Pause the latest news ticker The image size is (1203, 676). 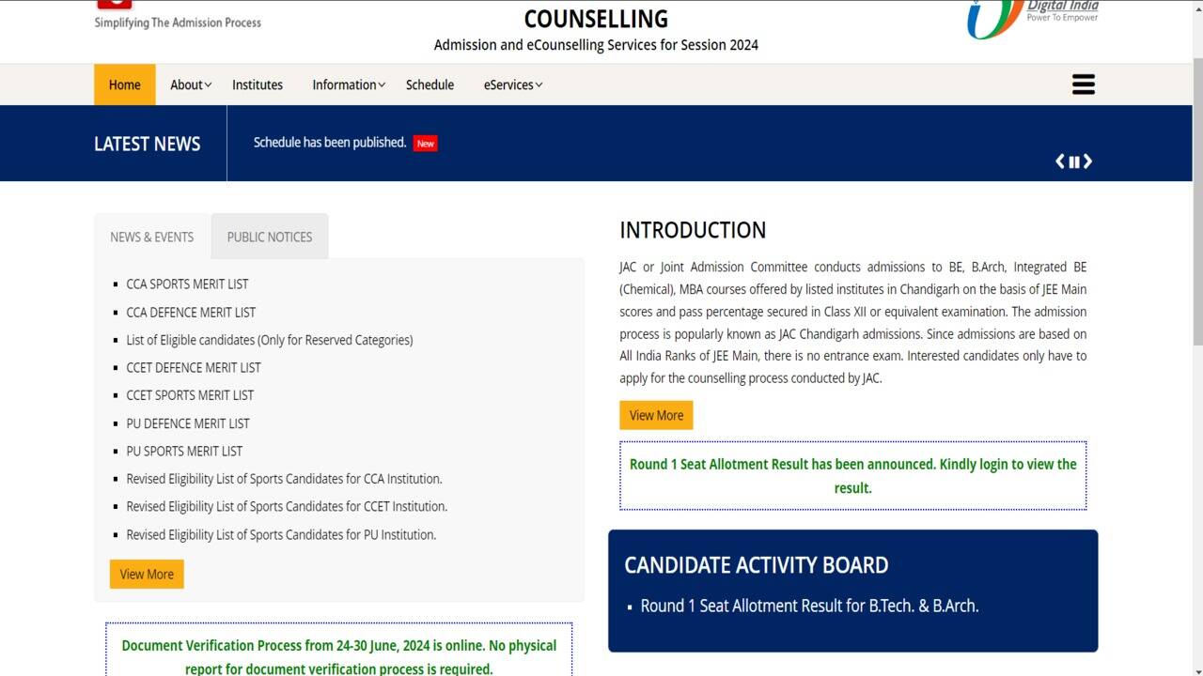[1073, 161]
